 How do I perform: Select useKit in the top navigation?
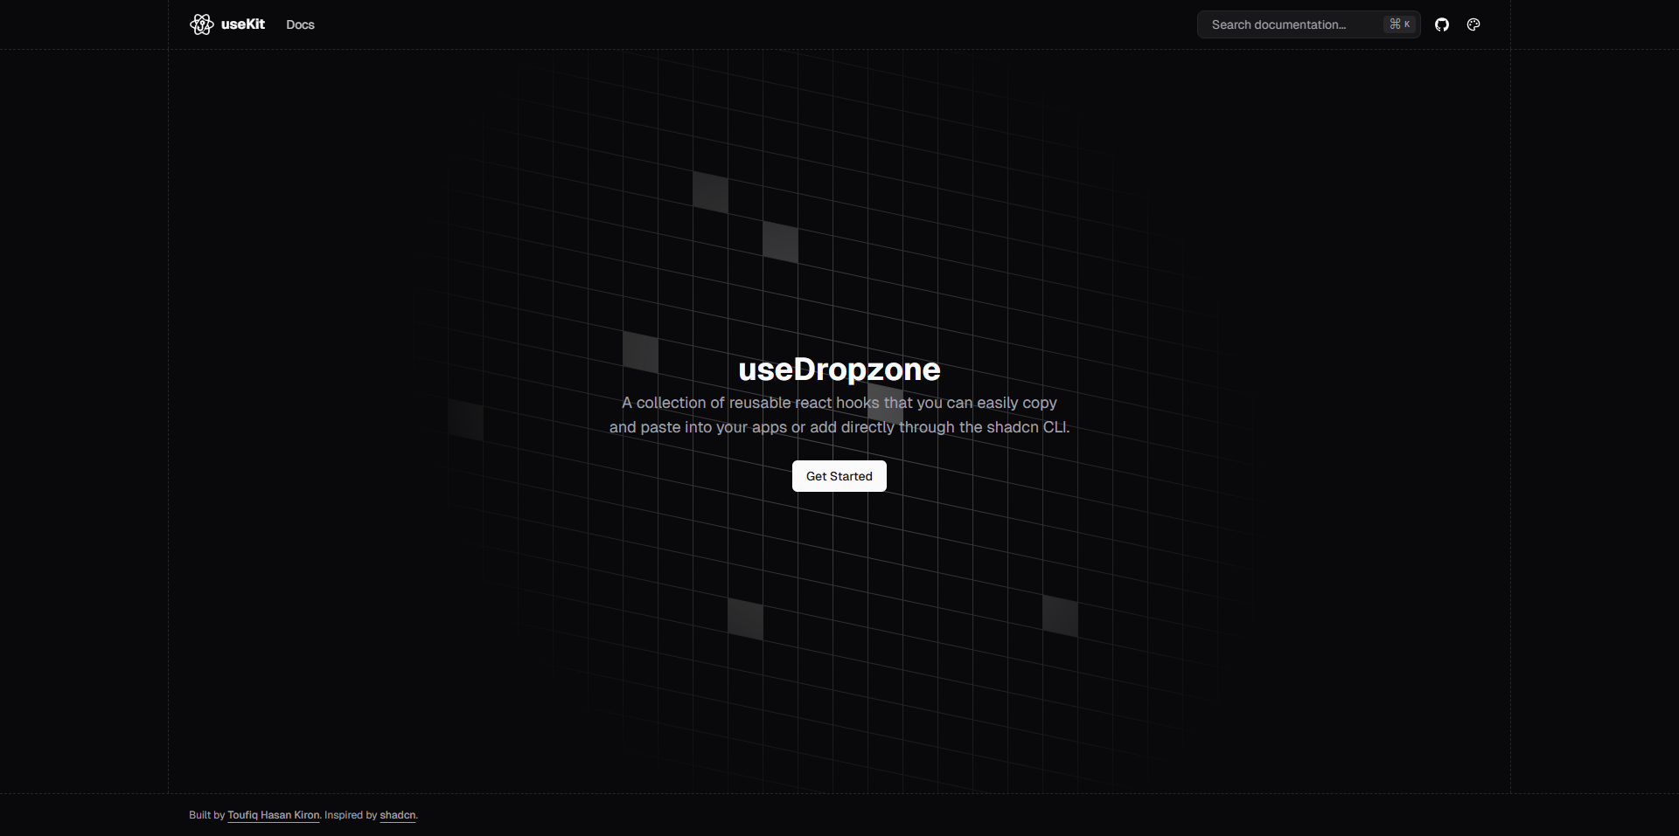[x=243, y=24]
